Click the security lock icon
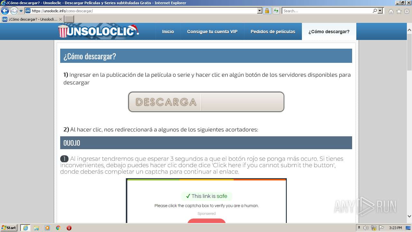The width and height of the screenshot is (412, 232). (x=267, y=11)
